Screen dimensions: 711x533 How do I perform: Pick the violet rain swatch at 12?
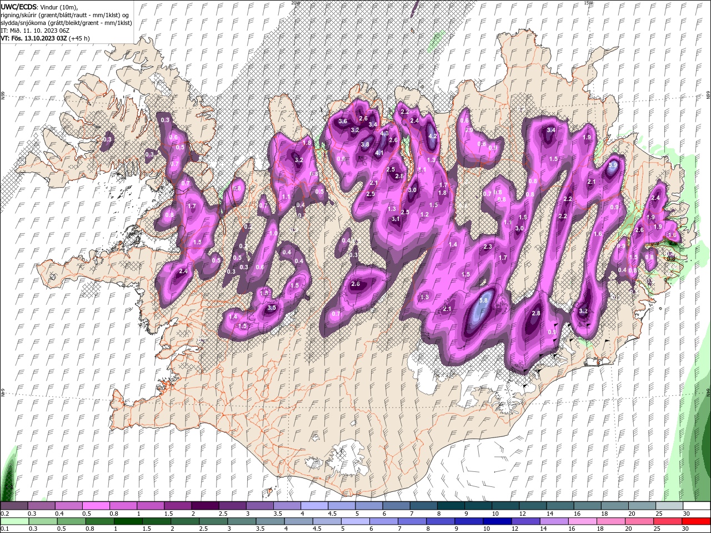525,521
